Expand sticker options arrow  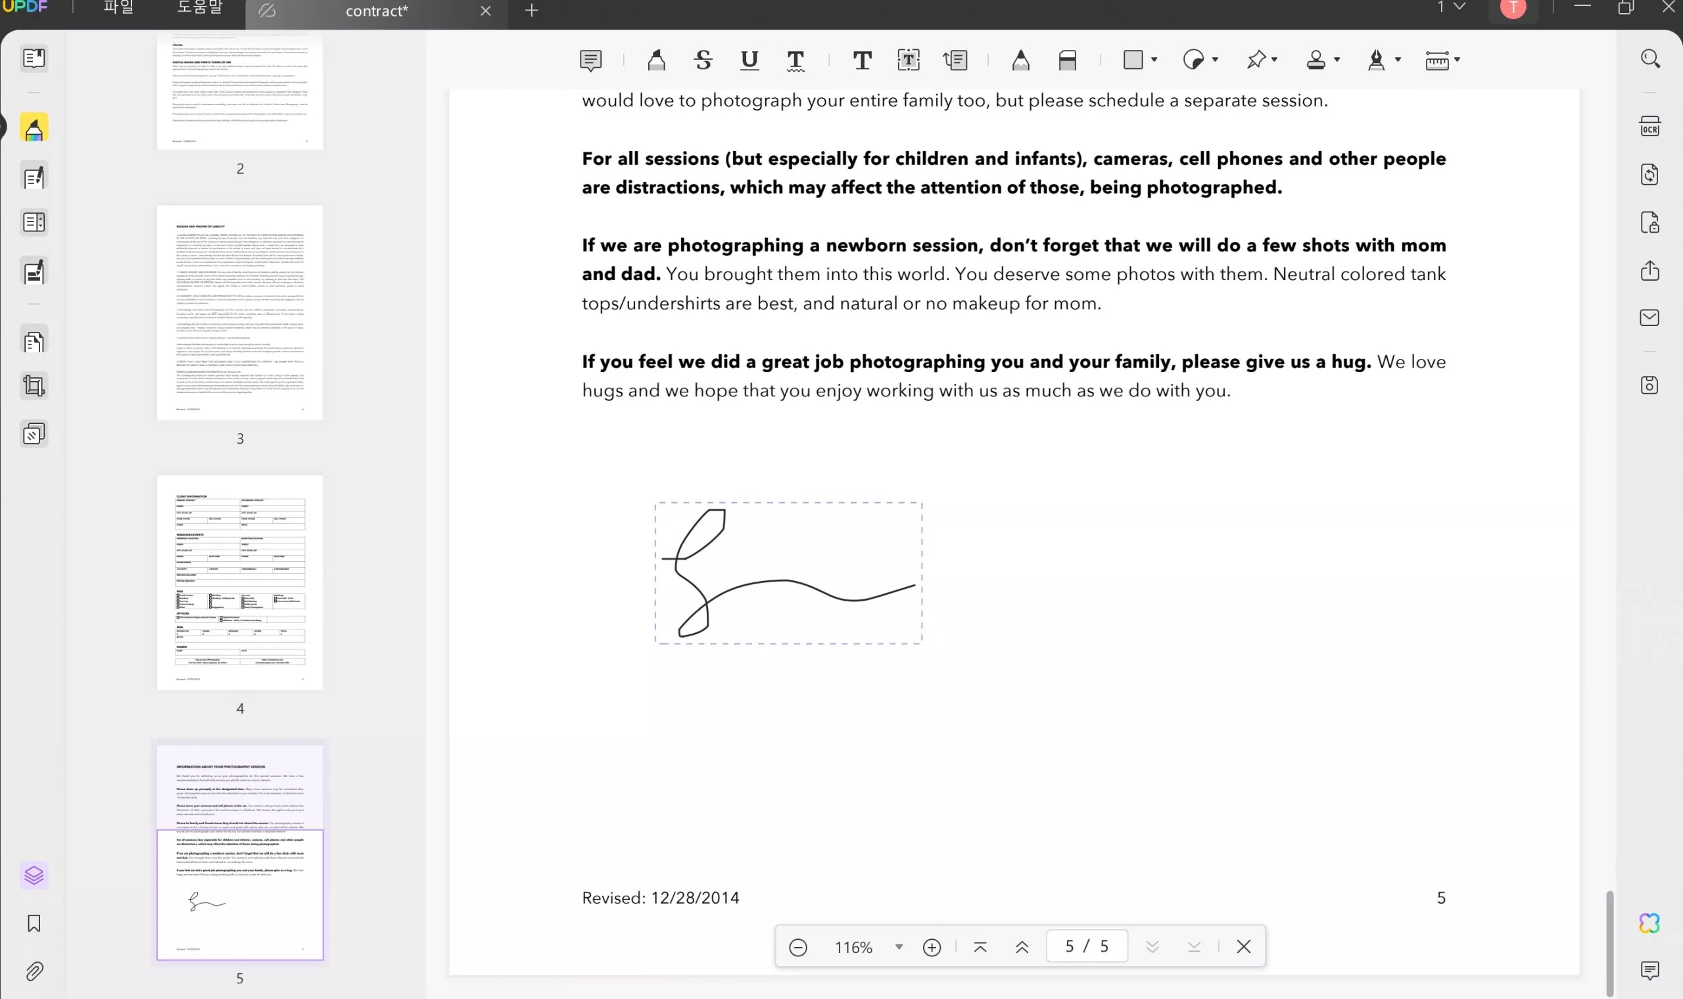pos(1215,60)
